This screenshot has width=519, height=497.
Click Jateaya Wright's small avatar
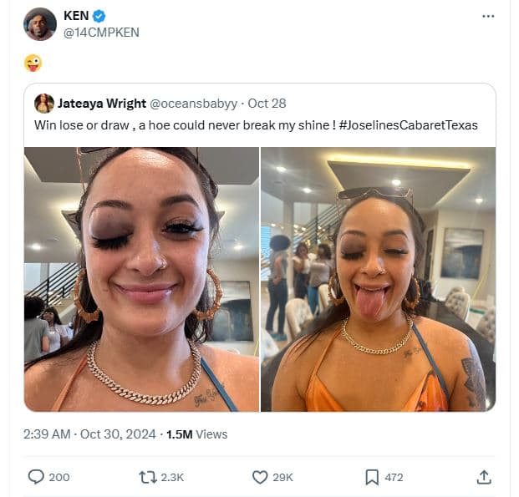[43, 104]
